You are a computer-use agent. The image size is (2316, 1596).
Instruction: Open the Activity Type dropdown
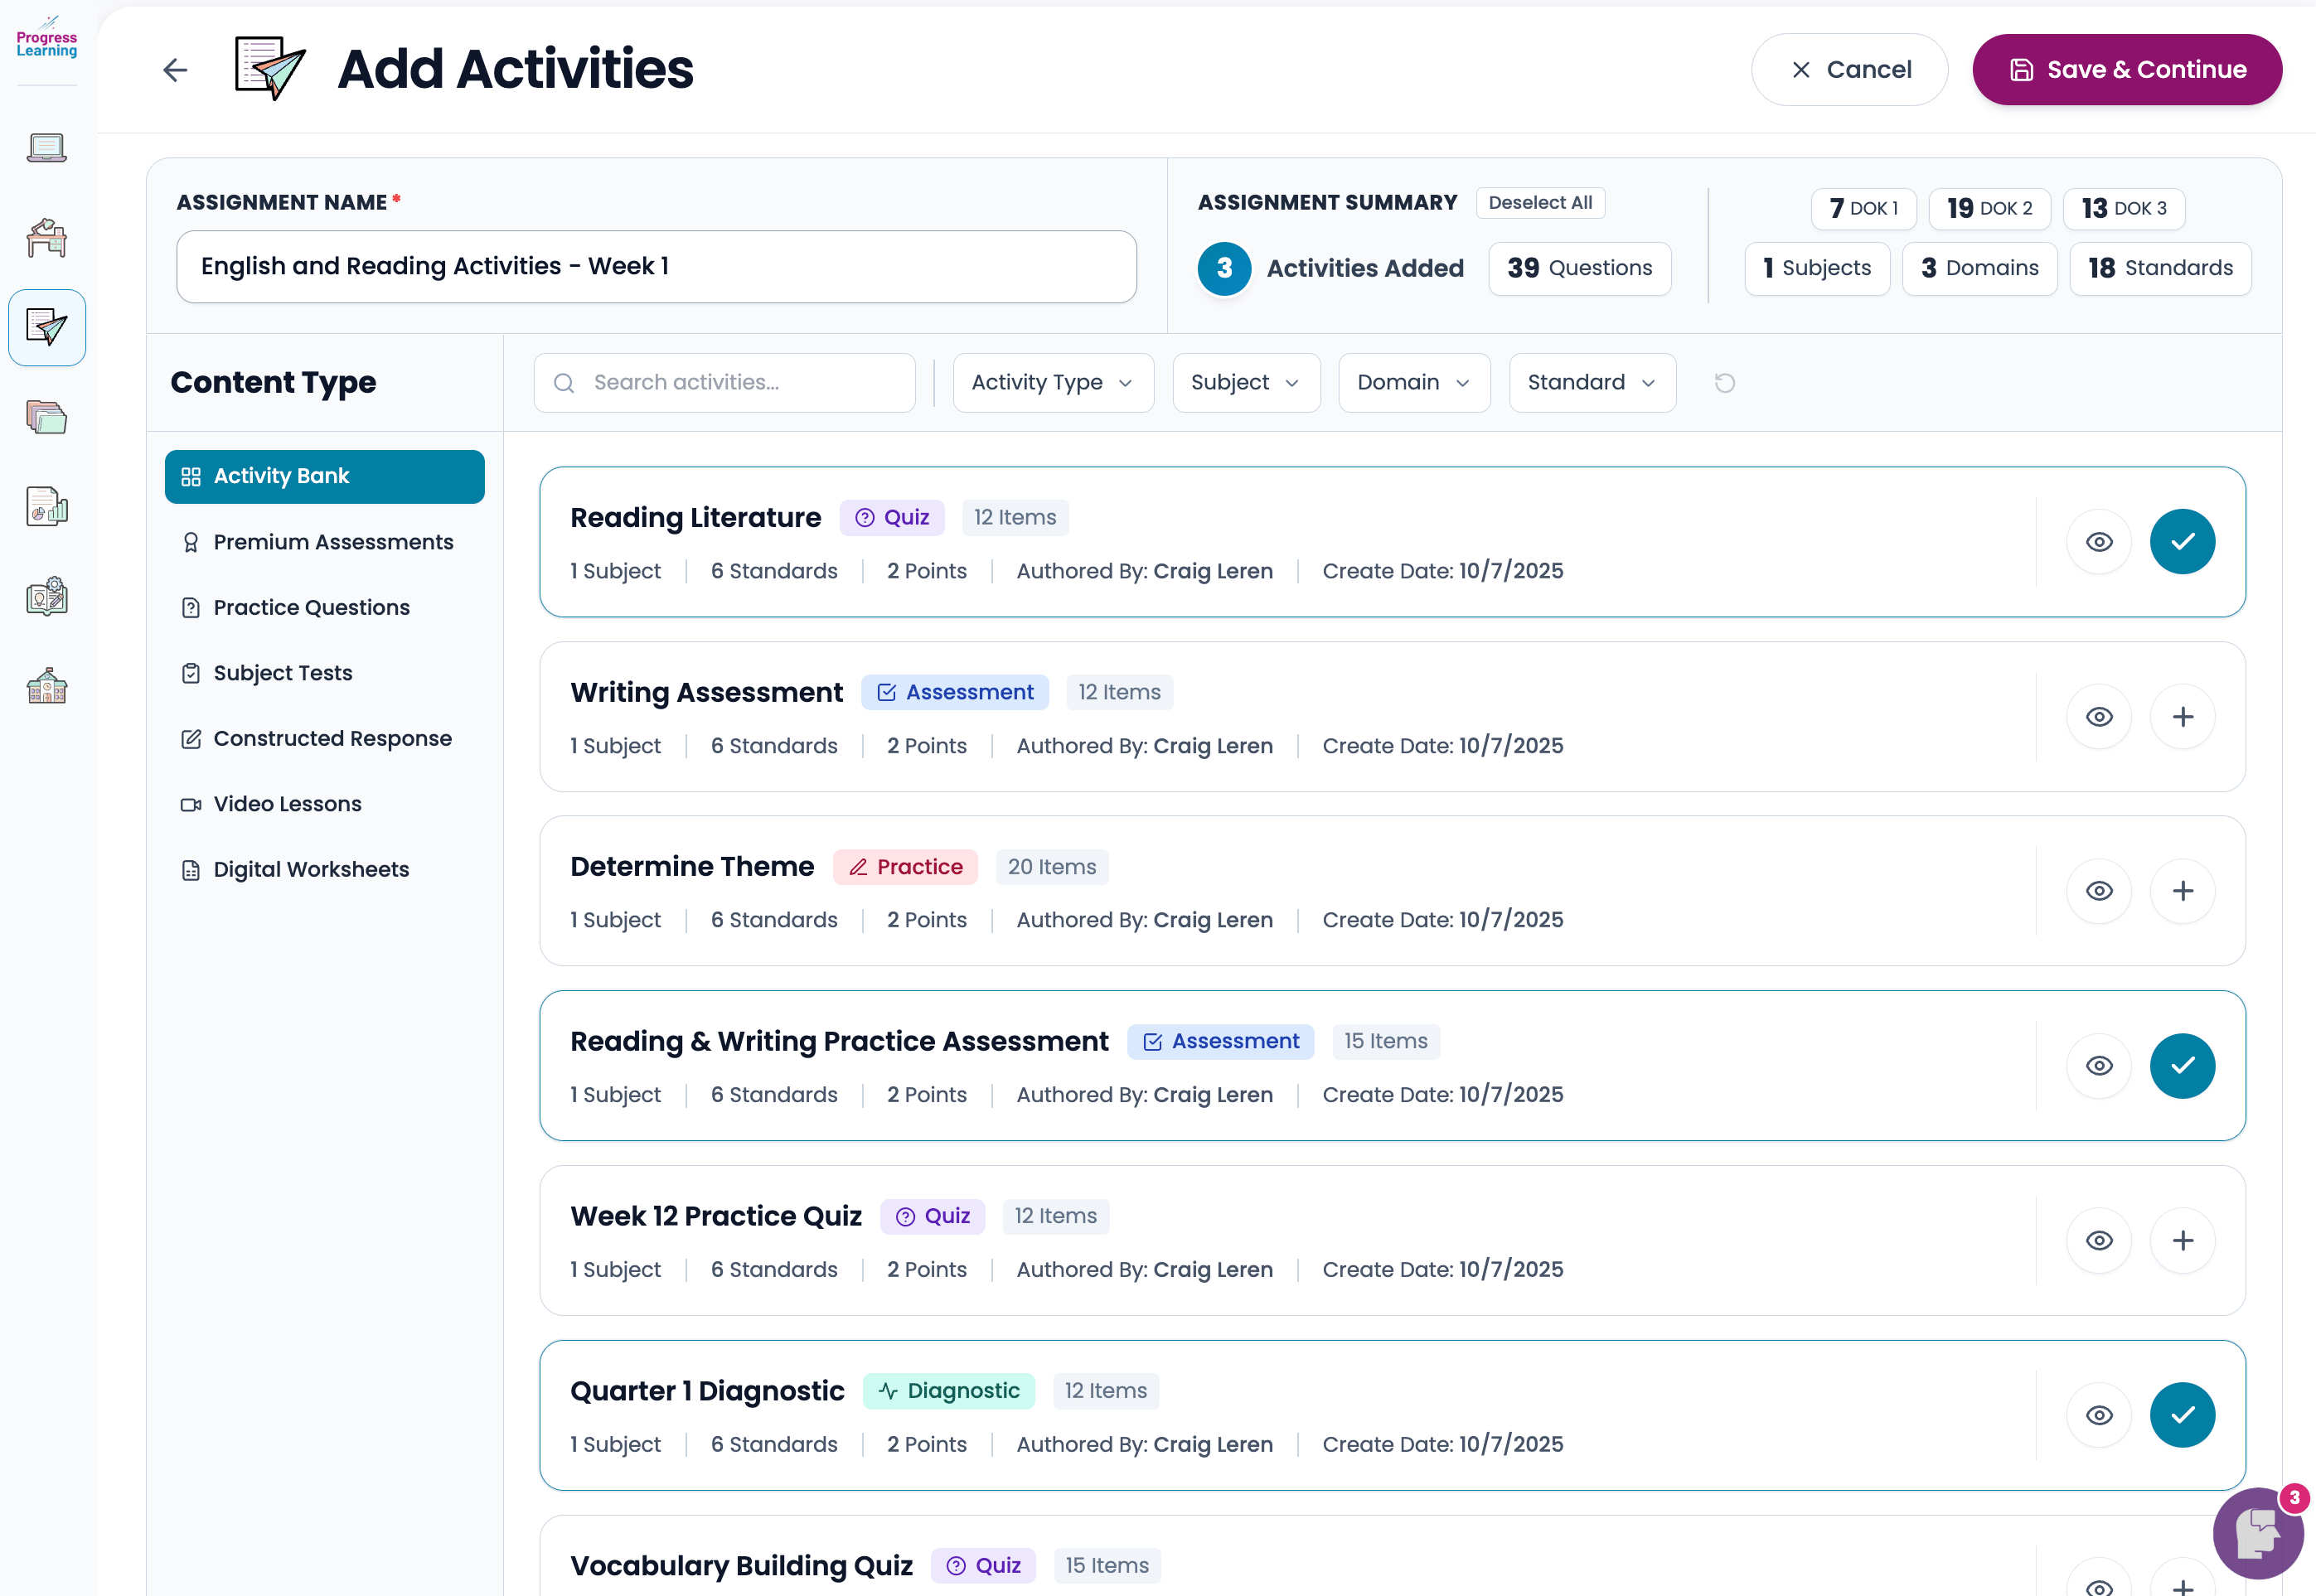point(1052,382)
